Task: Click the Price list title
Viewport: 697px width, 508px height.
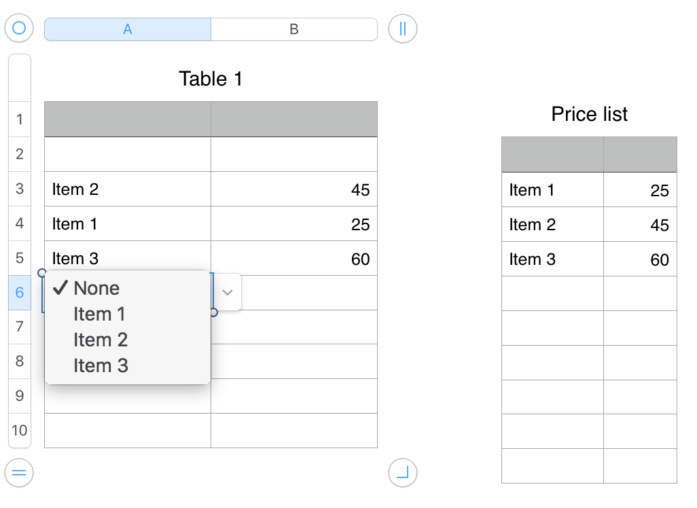Action: (589, 114)
